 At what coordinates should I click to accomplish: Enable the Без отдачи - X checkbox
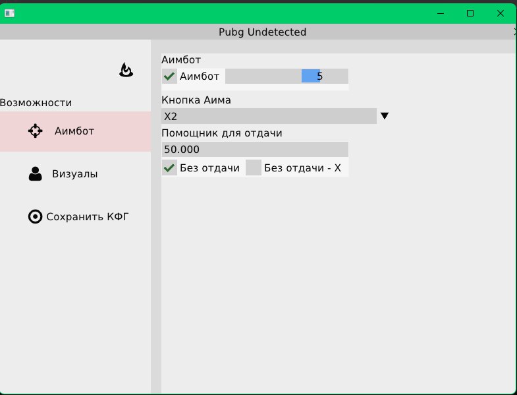coord(254,167)
